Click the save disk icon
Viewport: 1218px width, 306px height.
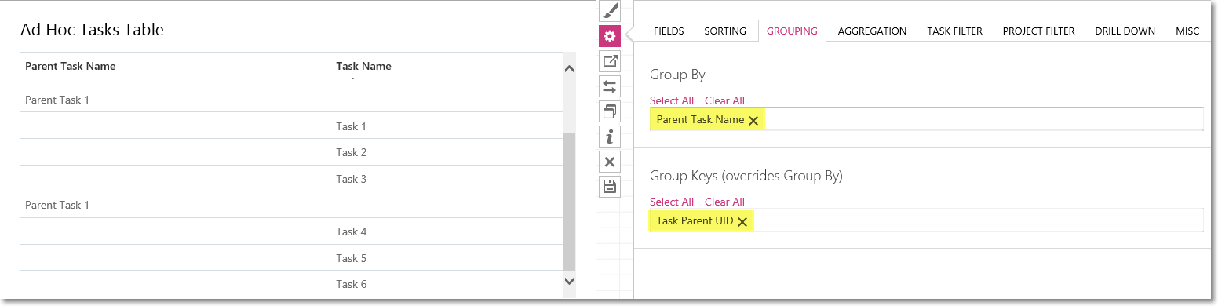(x=610, y=187)
